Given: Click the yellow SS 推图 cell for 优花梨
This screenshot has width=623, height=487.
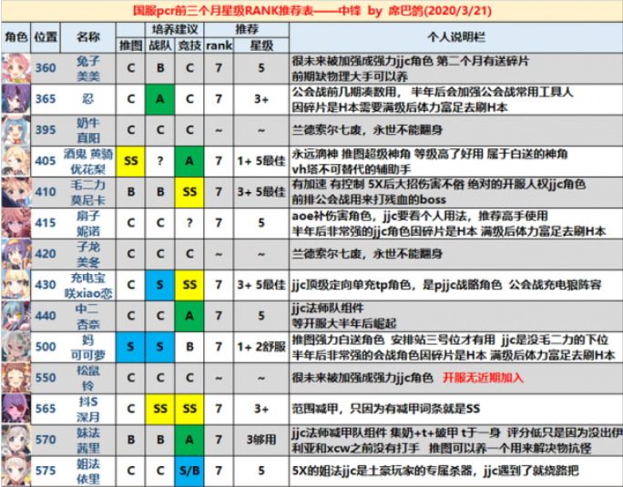Looking at the screenshot, I should (x=131, y=161).
